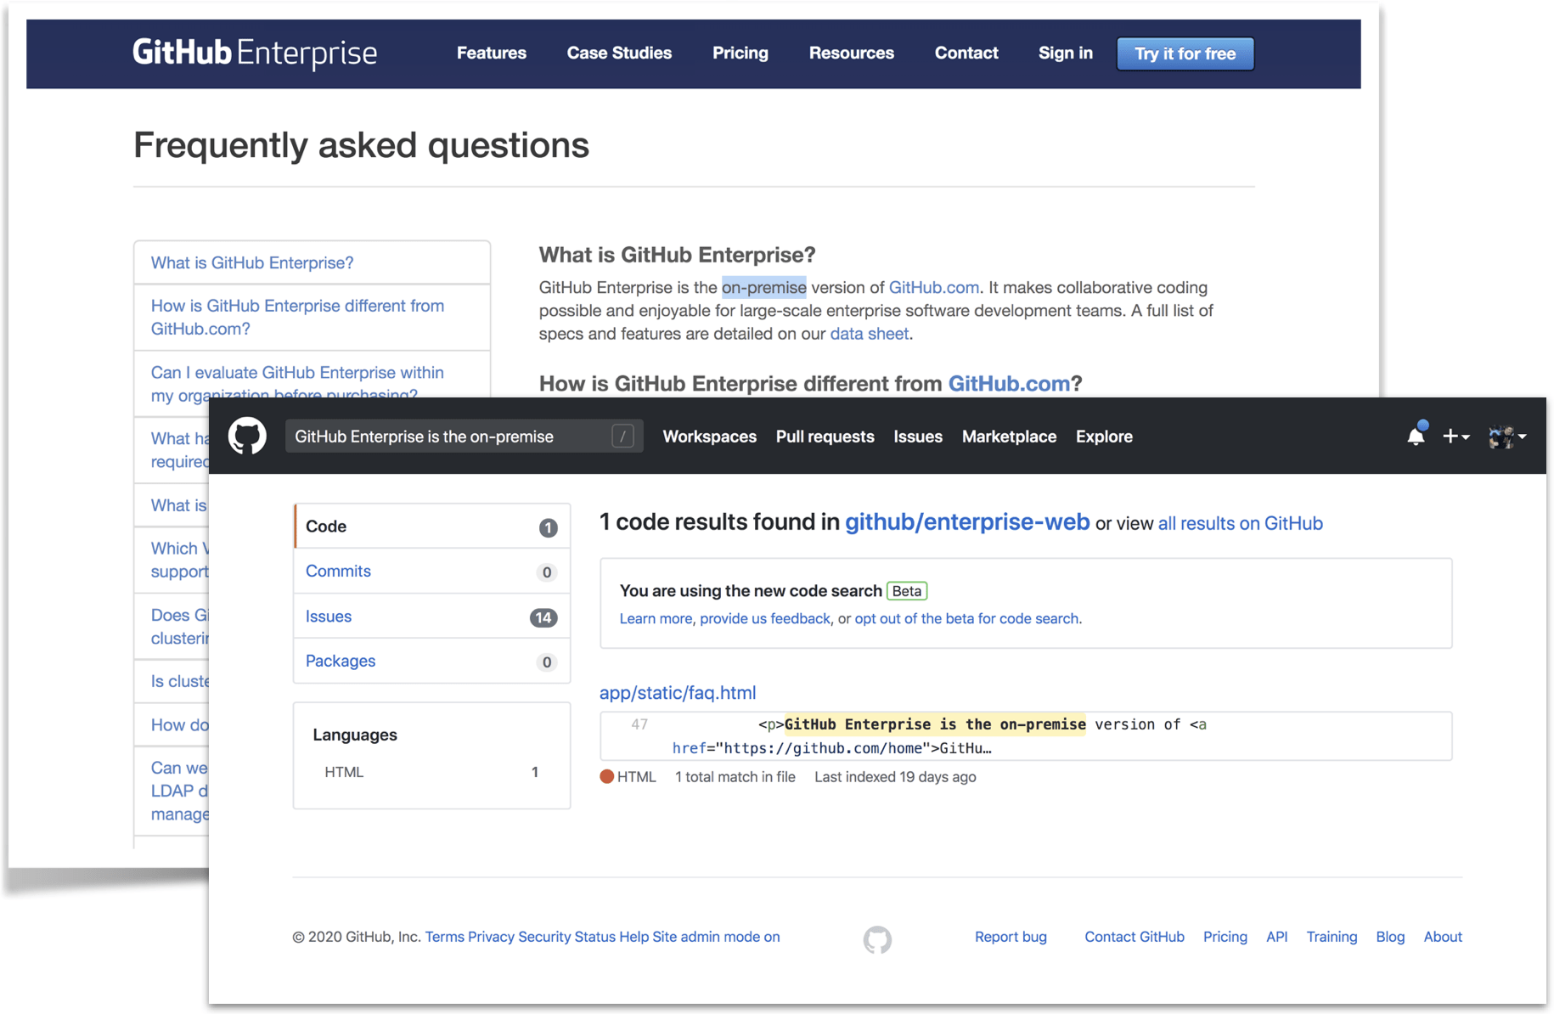Click the Status footer link
Image resolution: width=1554 pixels, height=1014 pixels.
[594, 937]
